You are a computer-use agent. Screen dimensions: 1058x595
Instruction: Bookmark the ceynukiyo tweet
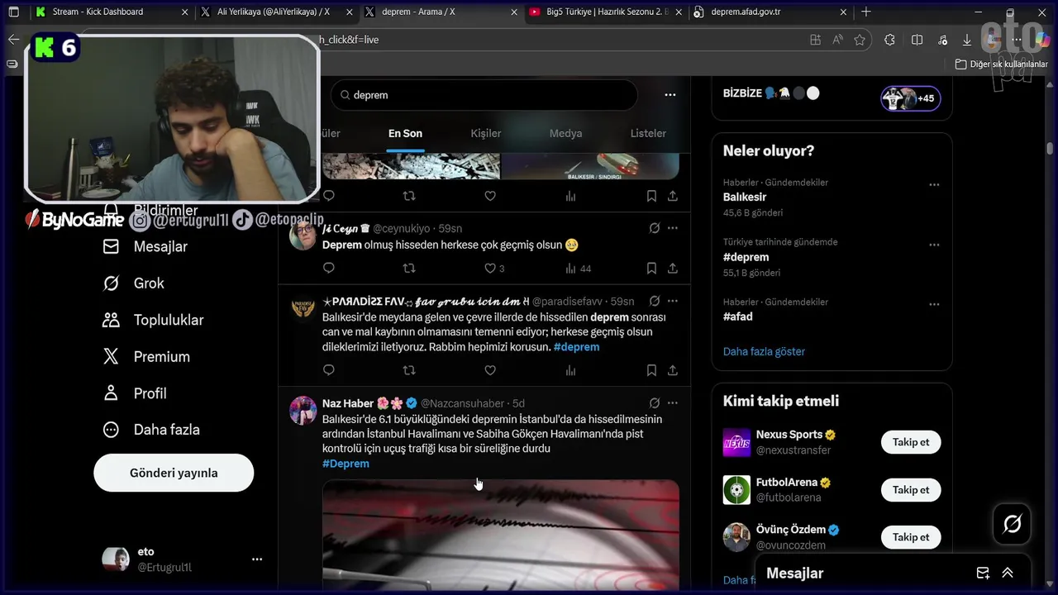pos(651,268)
